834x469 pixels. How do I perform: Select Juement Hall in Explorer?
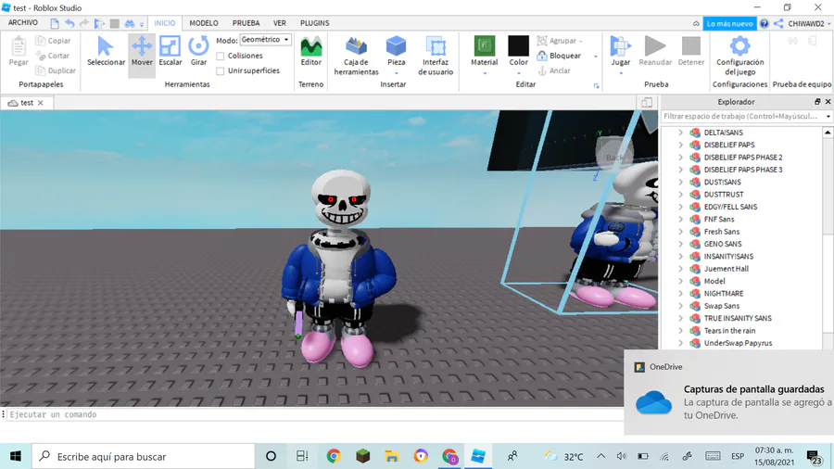click(726, 269)
